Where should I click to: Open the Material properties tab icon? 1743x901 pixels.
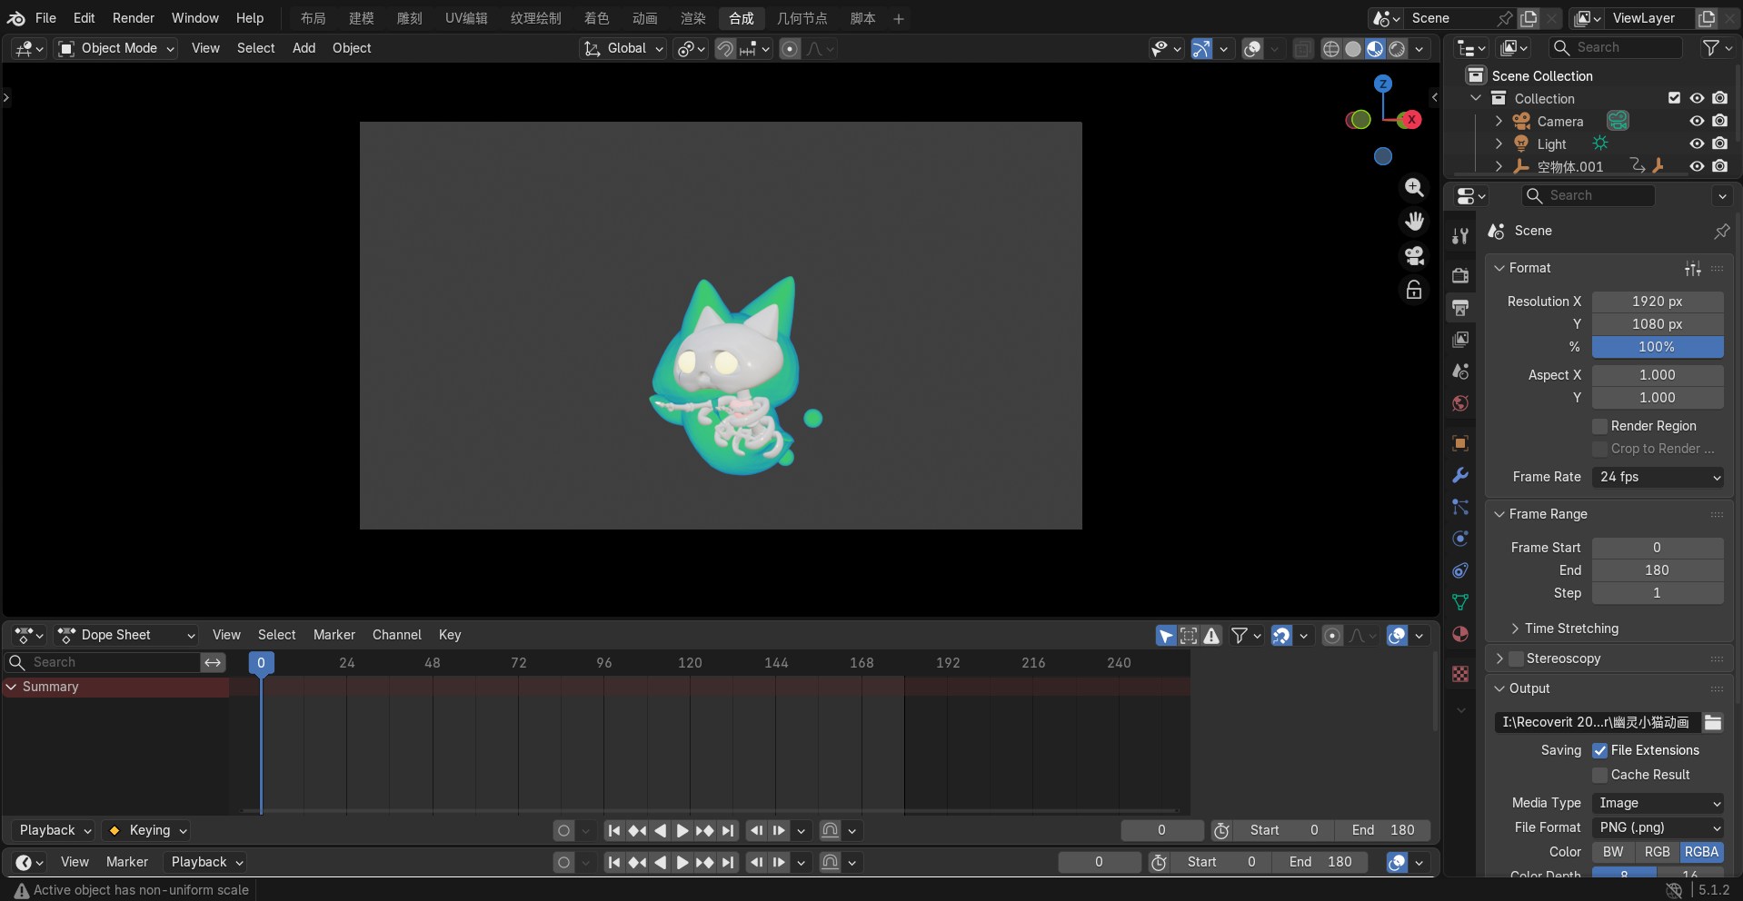click(1460, 634)
